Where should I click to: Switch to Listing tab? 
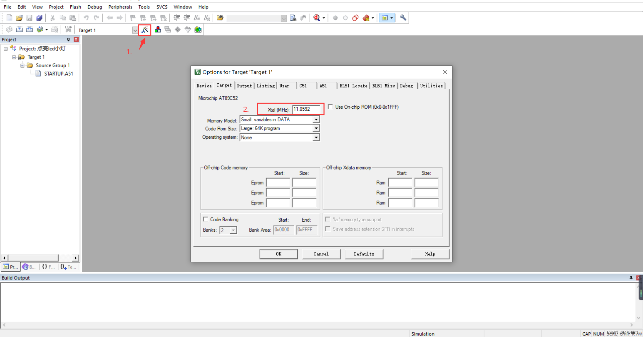pos(266,86)
